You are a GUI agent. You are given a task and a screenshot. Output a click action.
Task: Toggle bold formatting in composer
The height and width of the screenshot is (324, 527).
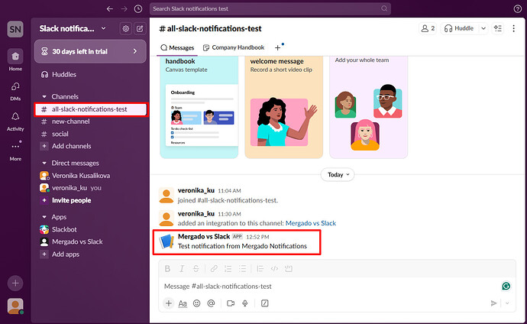click(x=168, y=268)
